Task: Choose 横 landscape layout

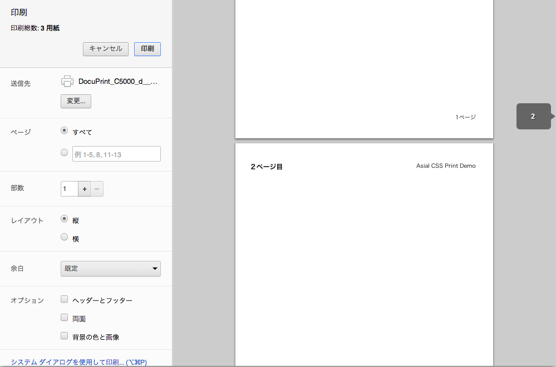Action: 64,238
